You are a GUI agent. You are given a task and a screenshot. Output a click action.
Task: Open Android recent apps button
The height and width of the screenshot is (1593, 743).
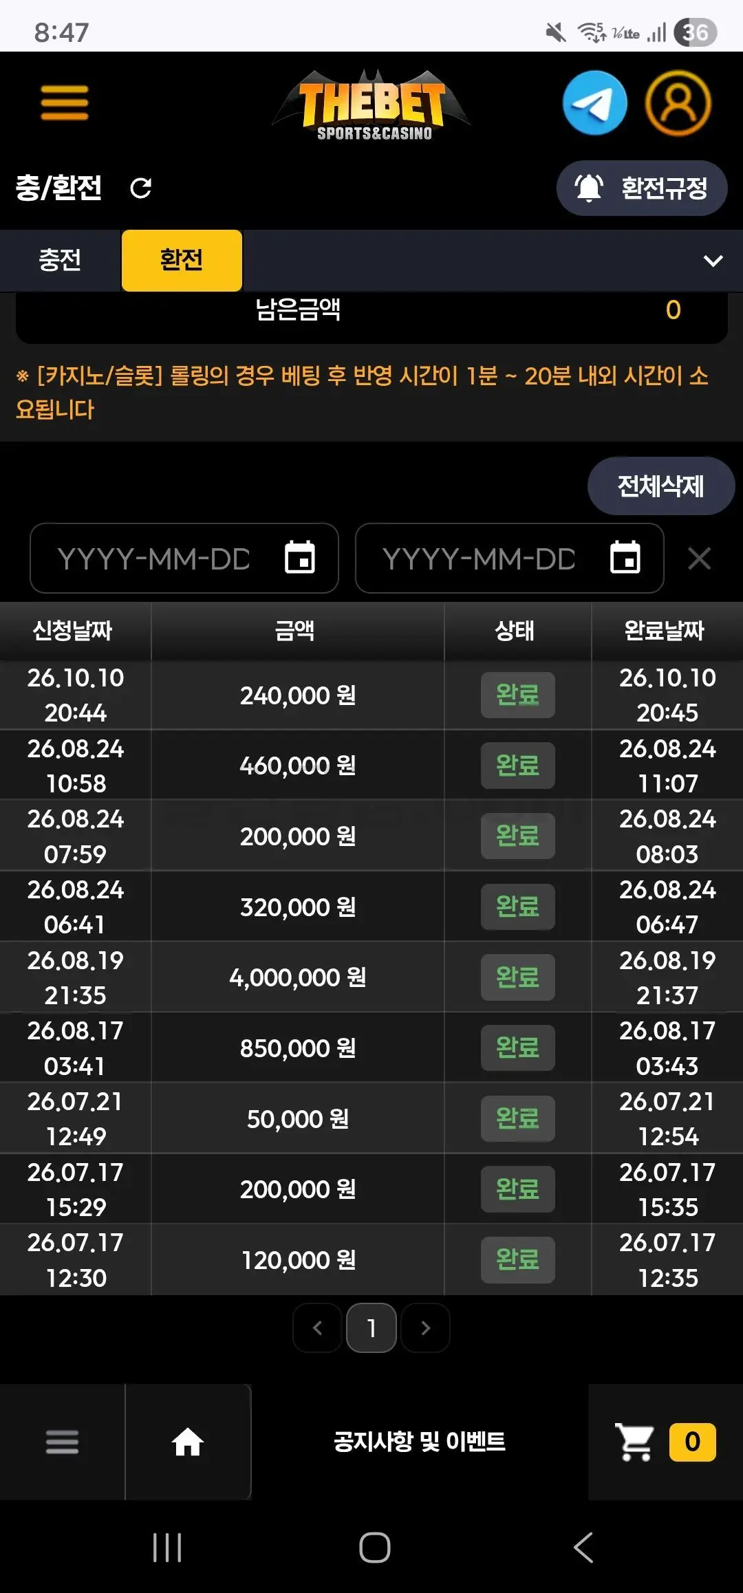(167, 1548)
